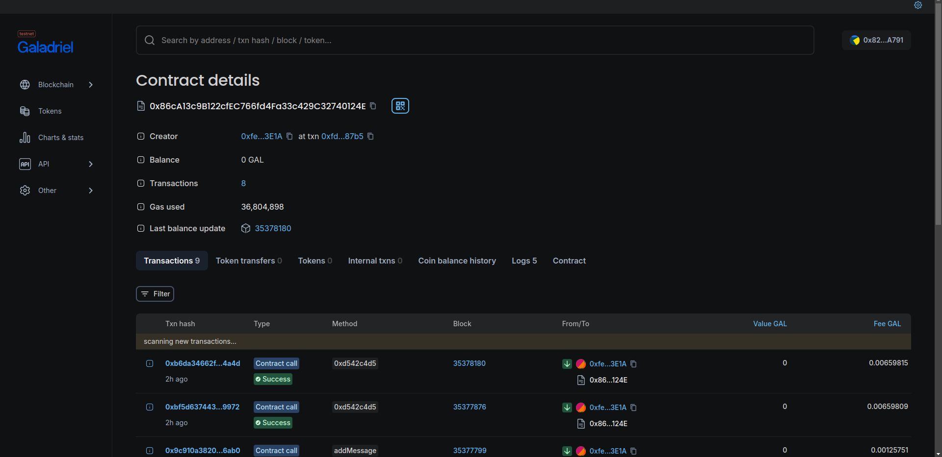Image resolution: width=942 pixels, height=457 pixels.
Task: Open creation transaction 0xfd...87b5 link
Action: [342, 136]
